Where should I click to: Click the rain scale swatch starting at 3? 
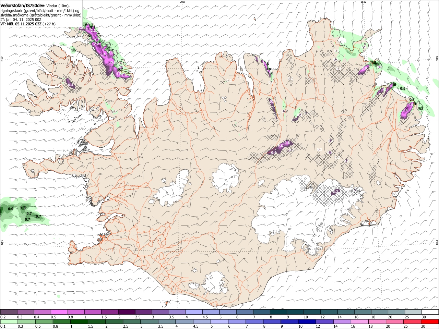pos(149,322)
